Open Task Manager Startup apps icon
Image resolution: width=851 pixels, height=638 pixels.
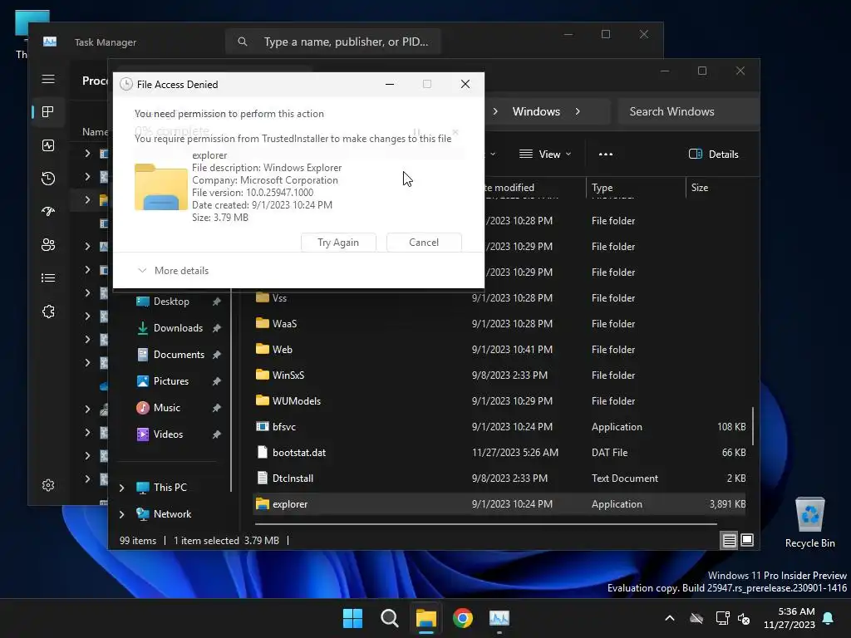tap(48, 212)
